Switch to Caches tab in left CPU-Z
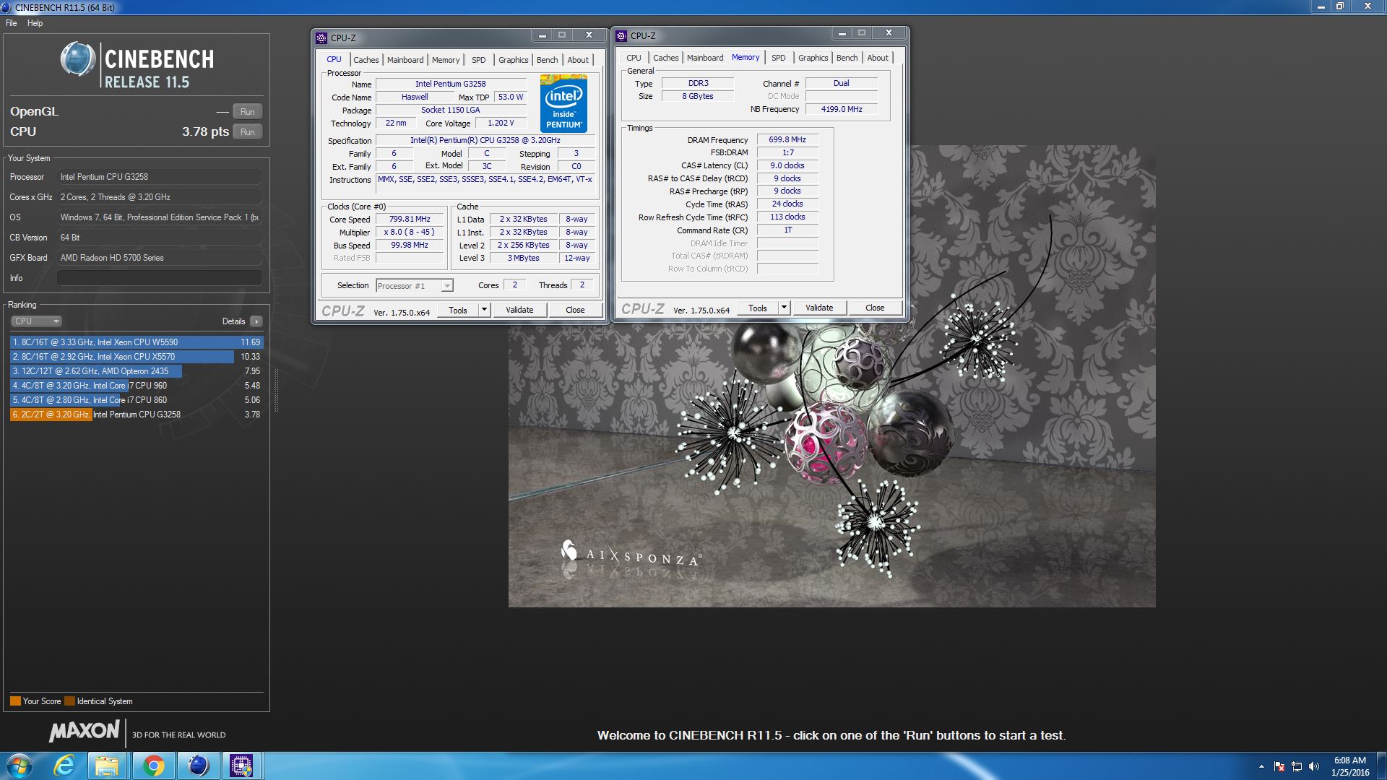This screenshot has height=780, width=1387. pyautogui.click(x=366, y=60)
